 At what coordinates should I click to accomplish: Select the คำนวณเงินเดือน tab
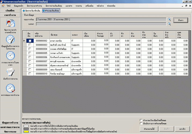coord(51,11)
